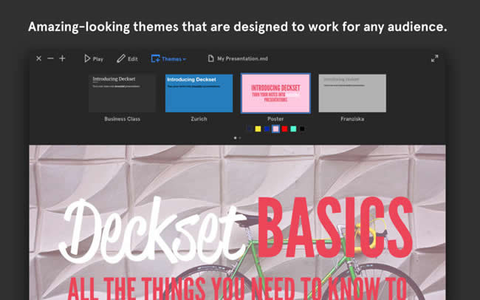Select the Franziska theme thumbnail
Viewport: 480px width, 300px height.
click(352, 93)
